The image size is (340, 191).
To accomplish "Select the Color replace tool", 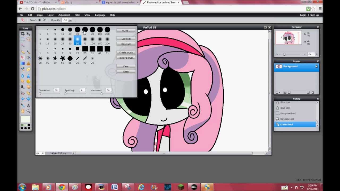I will [x=23, y=69].
